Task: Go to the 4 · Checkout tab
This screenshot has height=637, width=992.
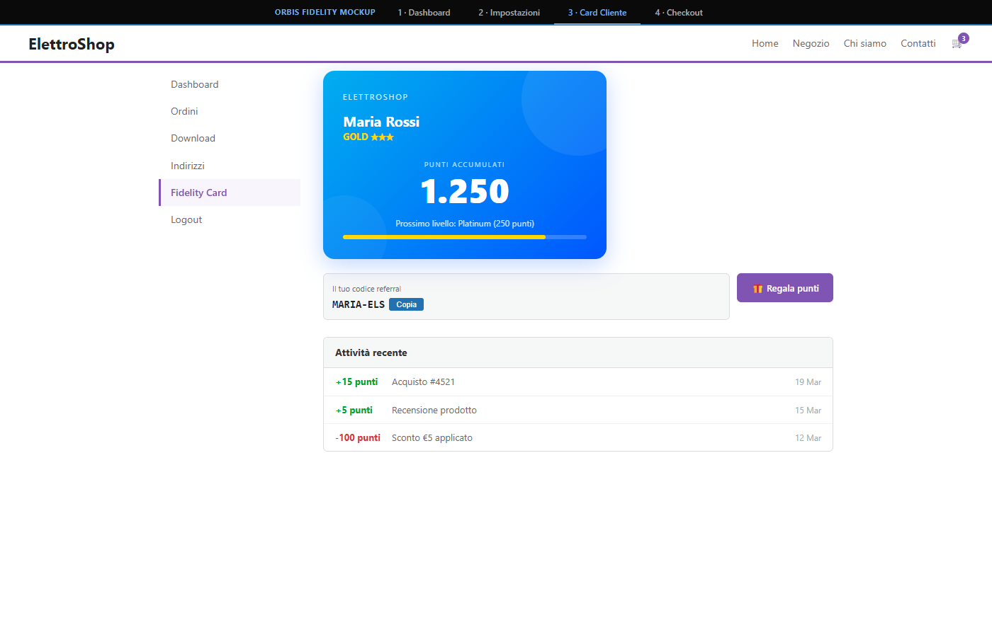Action: coord(679,13)
